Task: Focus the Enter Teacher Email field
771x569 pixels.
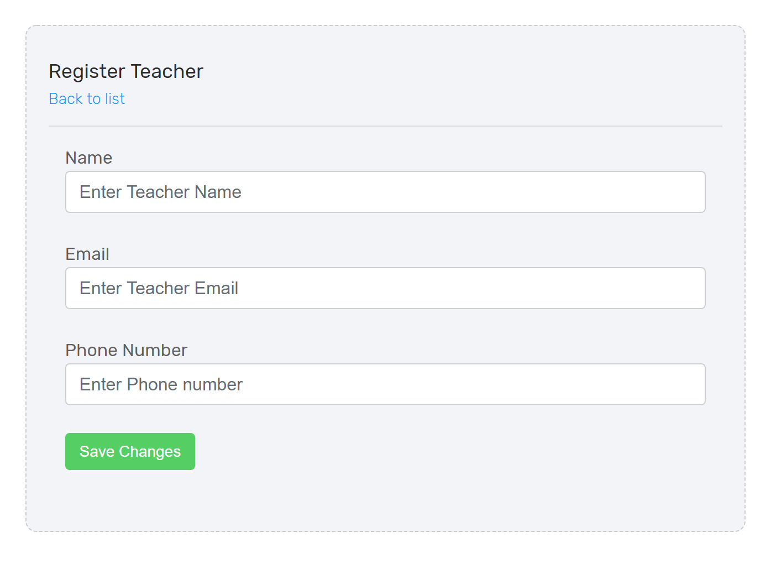Action: [385, 288]
